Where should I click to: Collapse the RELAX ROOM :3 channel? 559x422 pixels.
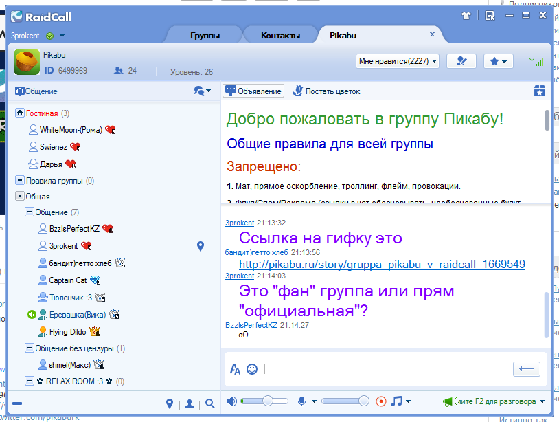[30, 381]
